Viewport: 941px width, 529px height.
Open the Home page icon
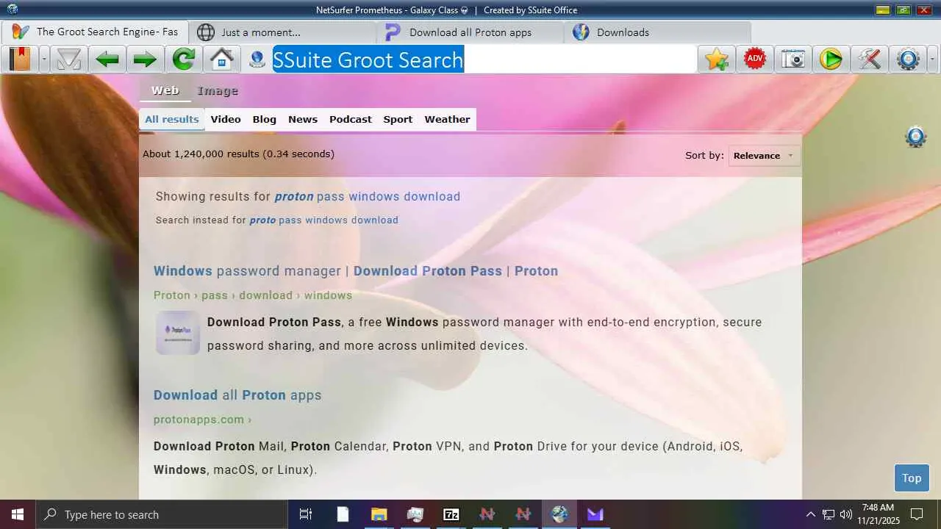(221, 59)
